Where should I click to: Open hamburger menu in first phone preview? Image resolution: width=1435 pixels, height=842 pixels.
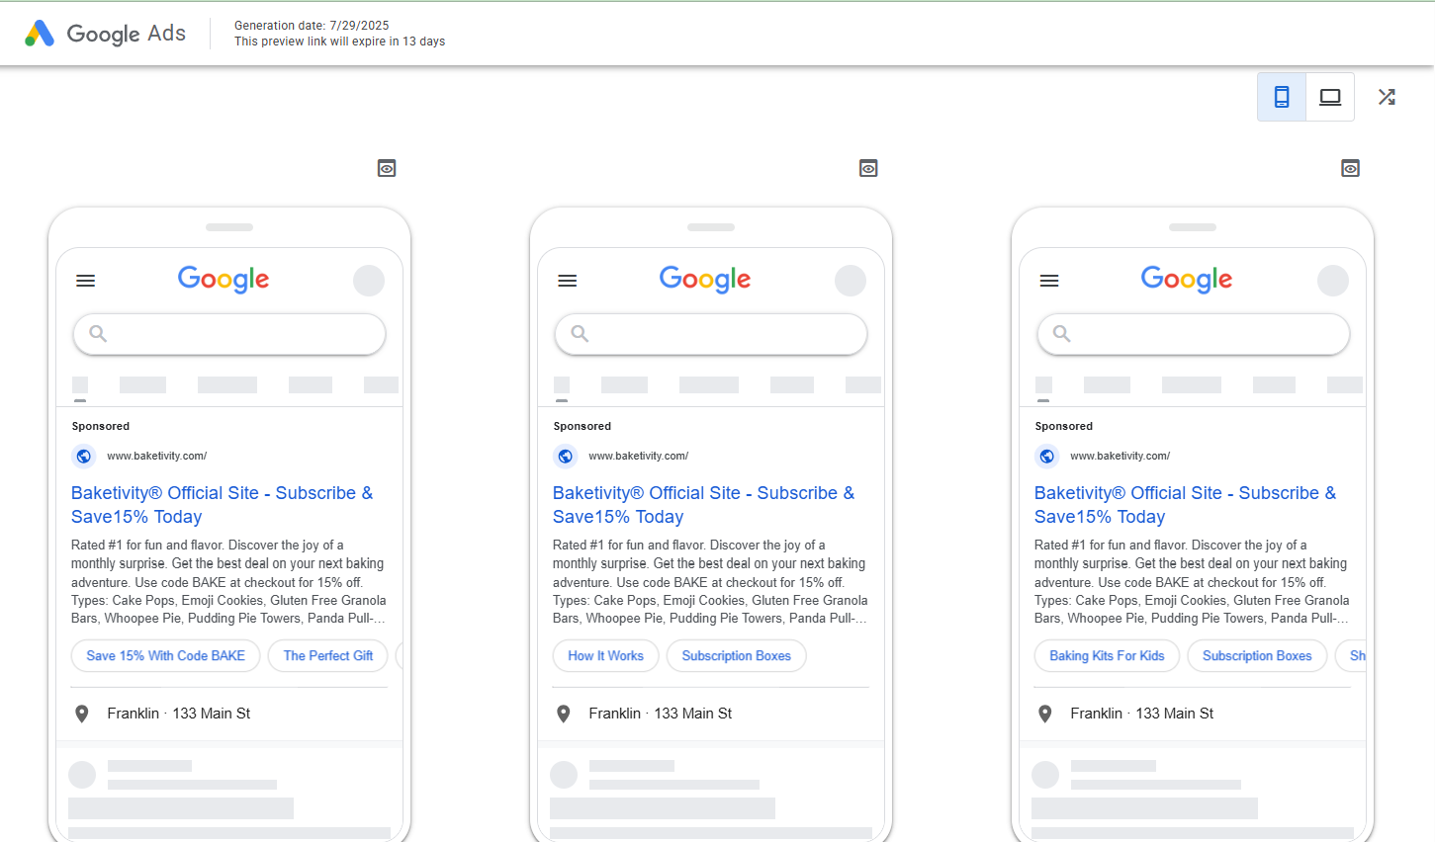86,281
